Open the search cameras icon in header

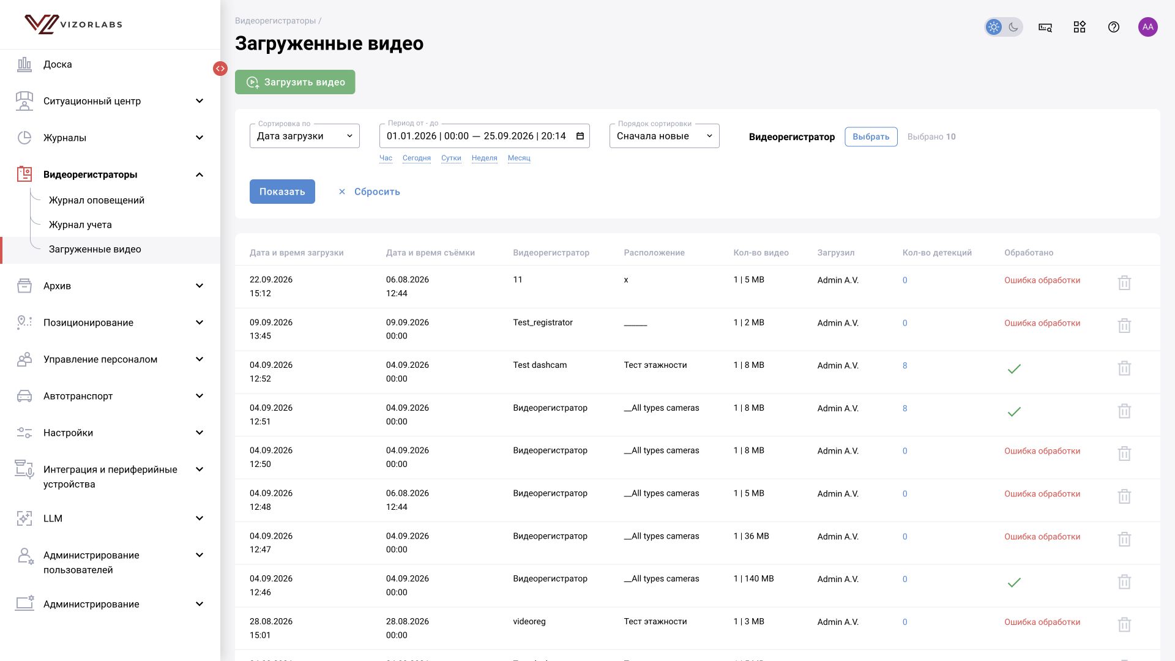[1045, 27]
